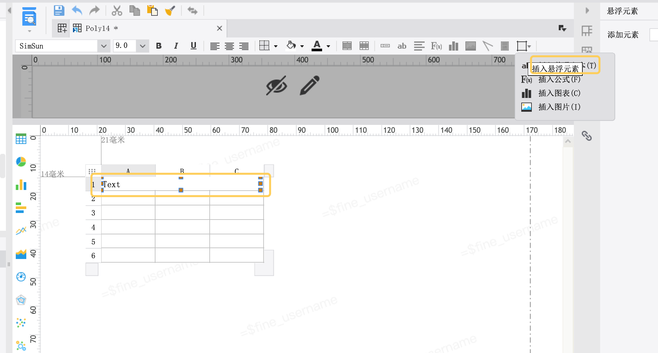Collapse the left panel with the arrow
The width and height of the screenshot is (658, 353).
[10, 11]
